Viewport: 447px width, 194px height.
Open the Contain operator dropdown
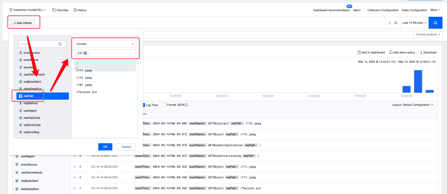105,44
